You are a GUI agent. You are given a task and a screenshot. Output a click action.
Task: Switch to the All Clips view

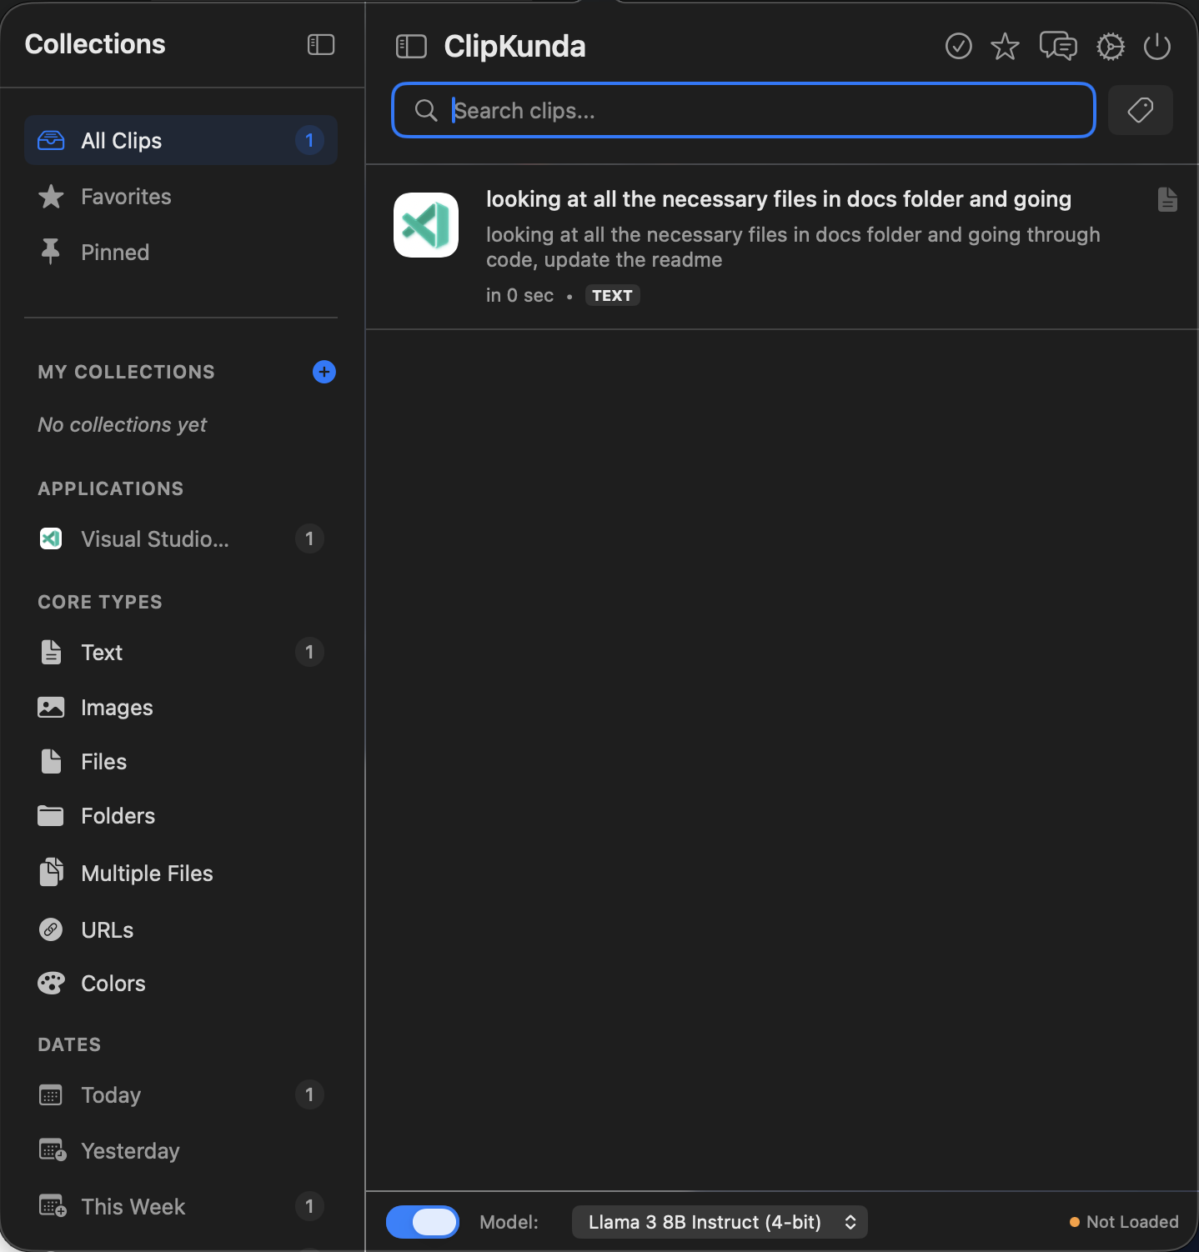[x=122, y=140]
